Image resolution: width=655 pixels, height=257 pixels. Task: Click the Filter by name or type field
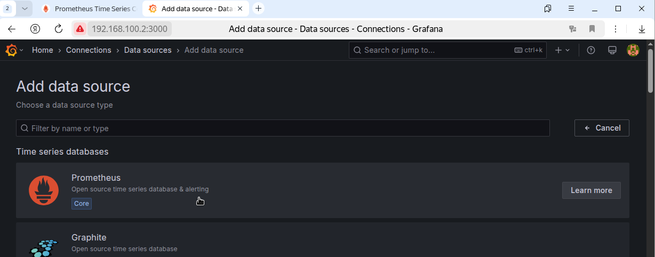[x=283, y=128]
